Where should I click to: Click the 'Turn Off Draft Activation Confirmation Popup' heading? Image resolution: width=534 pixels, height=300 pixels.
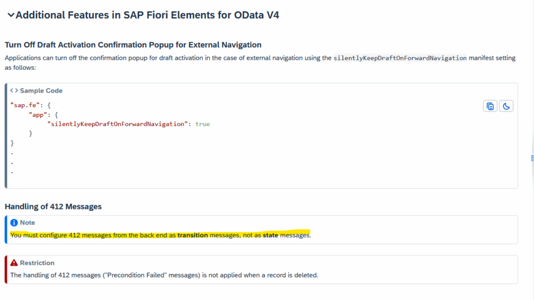pyautogui.click(x=133, y=45)
